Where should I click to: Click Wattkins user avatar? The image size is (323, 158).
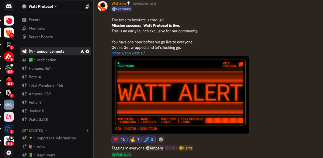(102, 6)
